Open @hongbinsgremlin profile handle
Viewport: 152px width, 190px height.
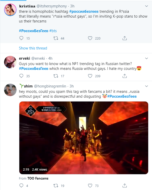pos(50,86)
